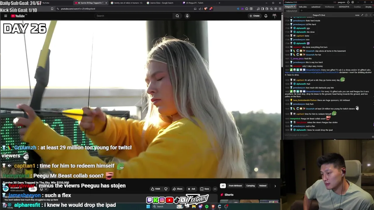Open YouTube notifications bell
Viewport: 374px width, 210px height.
pyautogui.click(x=266, y=16)
